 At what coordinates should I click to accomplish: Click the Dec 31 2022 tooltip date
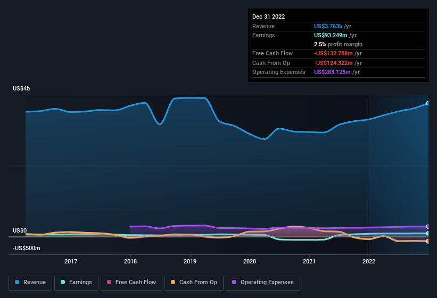click(x=269, y=16)
